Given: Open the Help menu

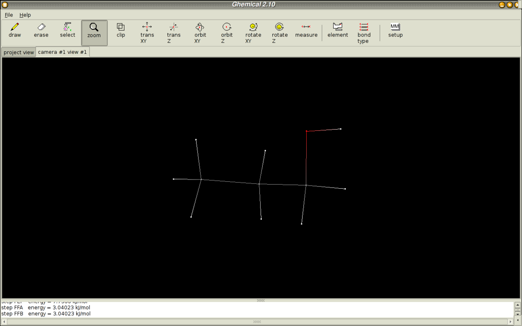Looking at the screenshot, I should 25,15.
